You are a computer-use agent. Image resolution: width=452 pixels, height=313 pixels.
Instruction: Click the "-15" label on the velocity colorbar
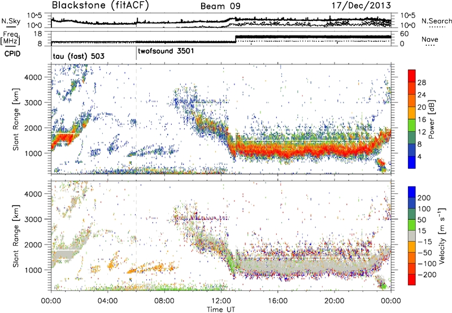click(425, 242)
